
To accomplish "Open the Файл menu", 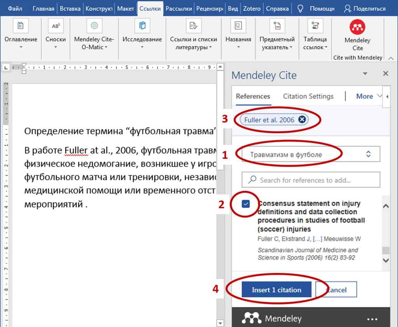I will tap(15, 9).
